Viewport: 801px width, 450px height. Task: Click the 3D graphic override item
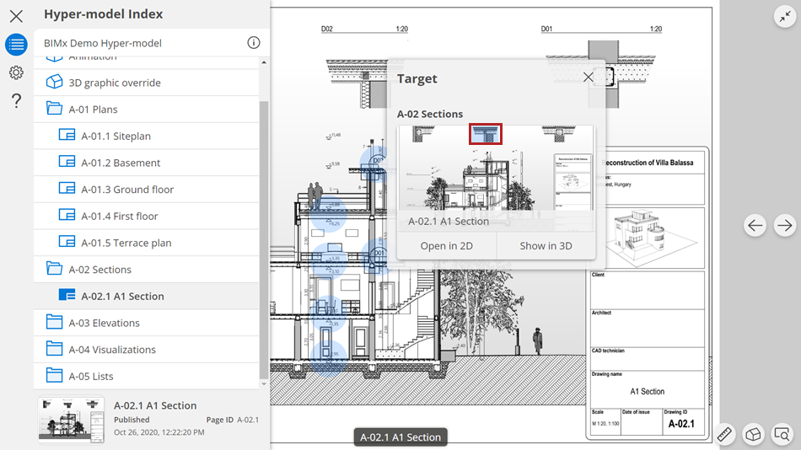pyautogui.click(x=147, y=83)
